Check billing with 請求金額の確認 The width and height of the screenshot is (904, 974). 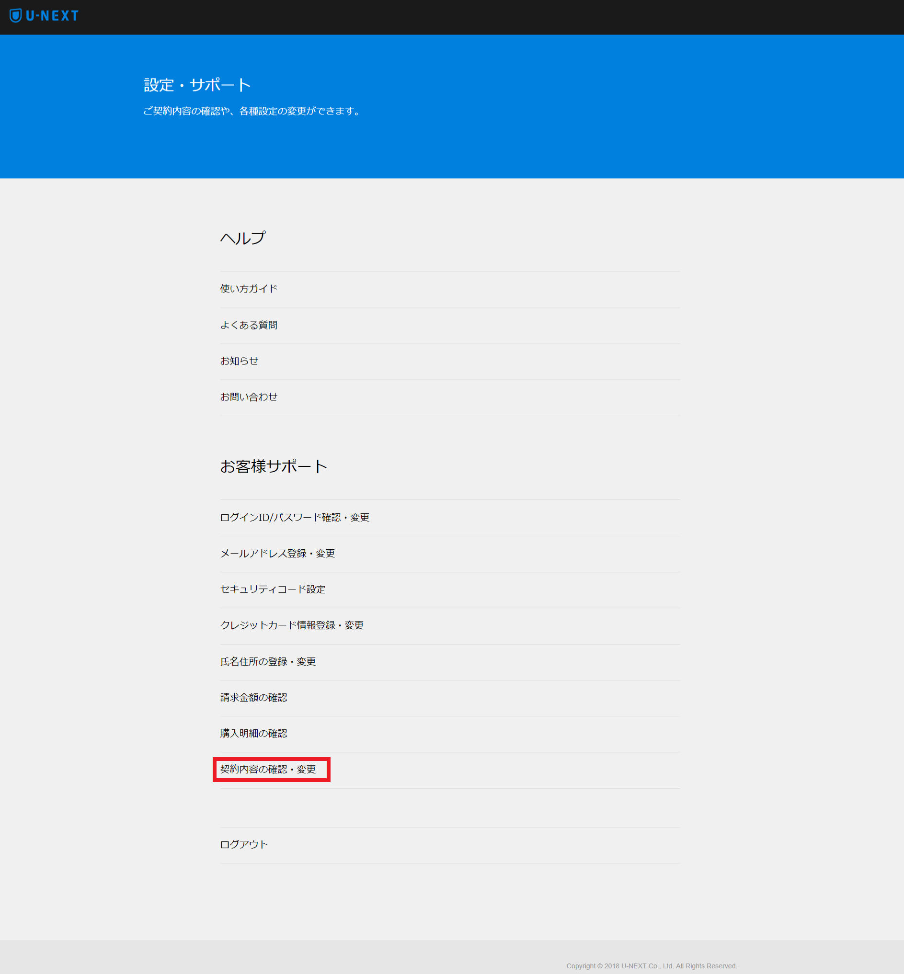coord(253,697)
